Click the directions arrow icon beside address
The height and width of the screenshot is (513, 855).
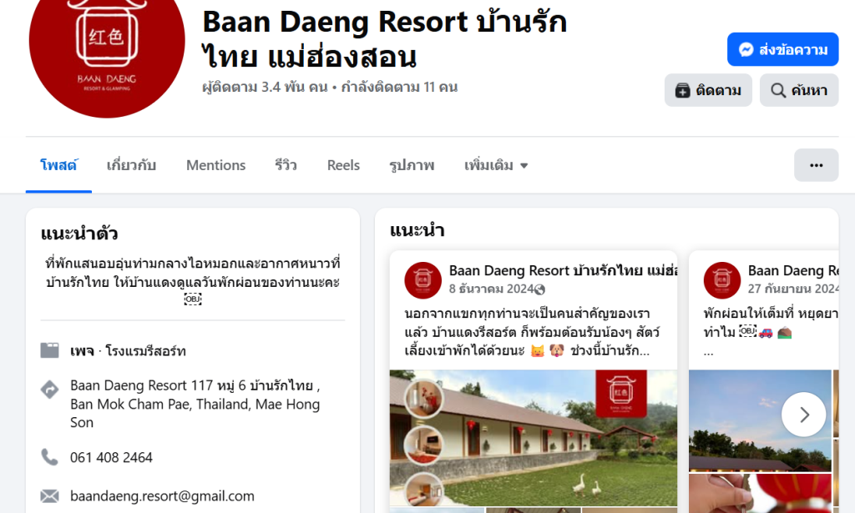click(x=49, y=389)
